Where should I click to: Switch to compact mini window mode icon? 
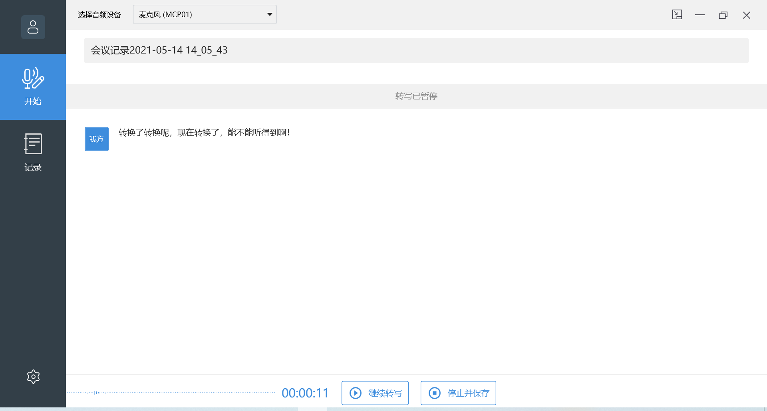coord(677,15)
